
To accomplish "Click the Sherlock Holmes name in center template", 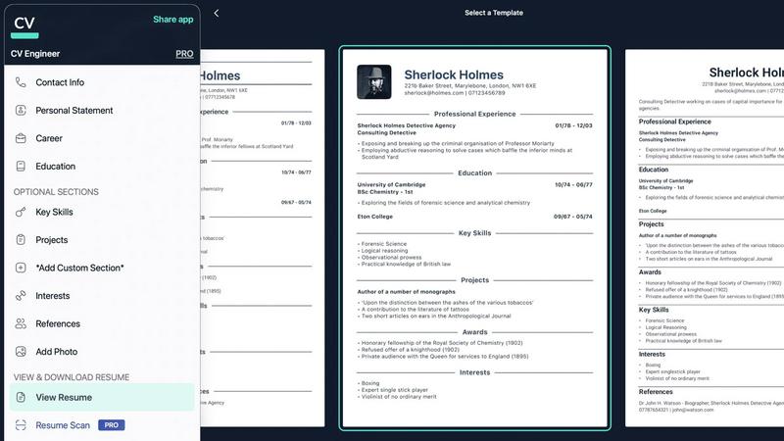I will pos(454,75).
